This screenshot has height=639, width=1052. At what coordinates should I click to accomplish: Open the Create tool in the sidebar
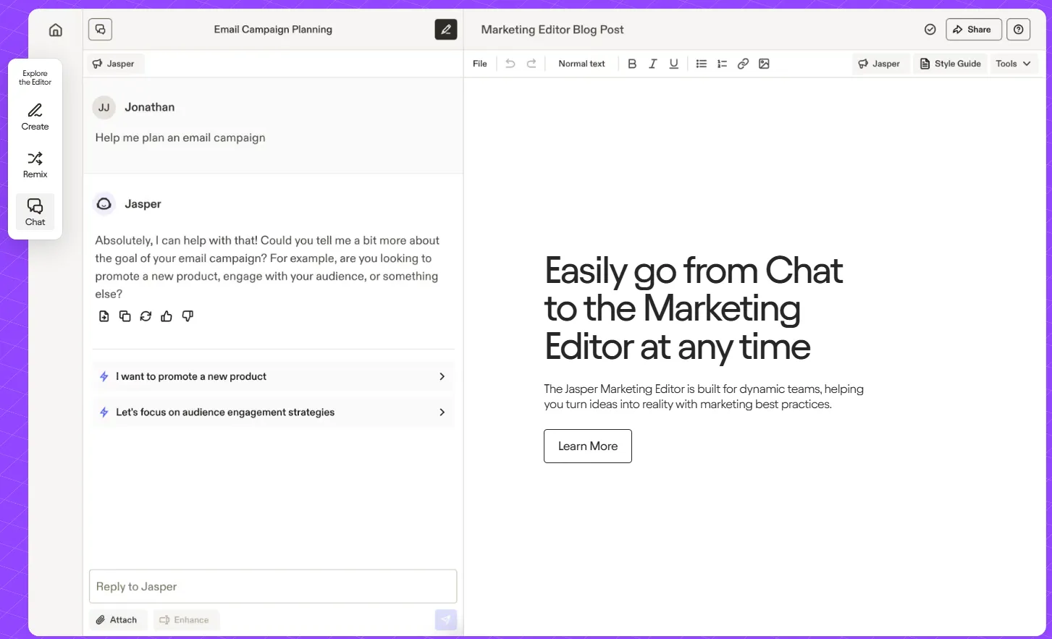(x=35, y=117)
